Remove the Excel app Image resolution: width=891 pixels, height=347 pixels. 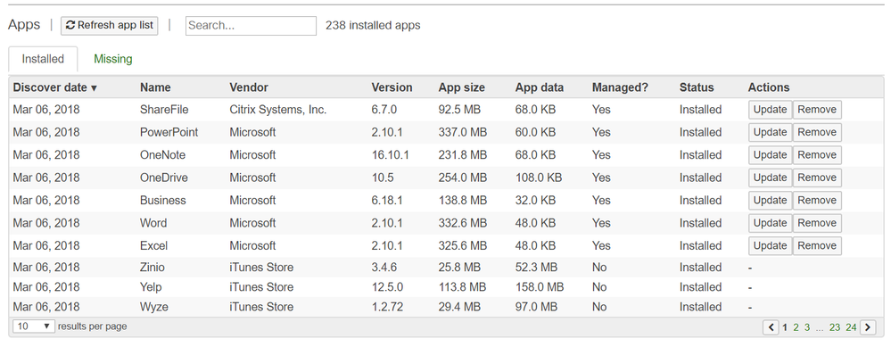click(x=817, y=246)
